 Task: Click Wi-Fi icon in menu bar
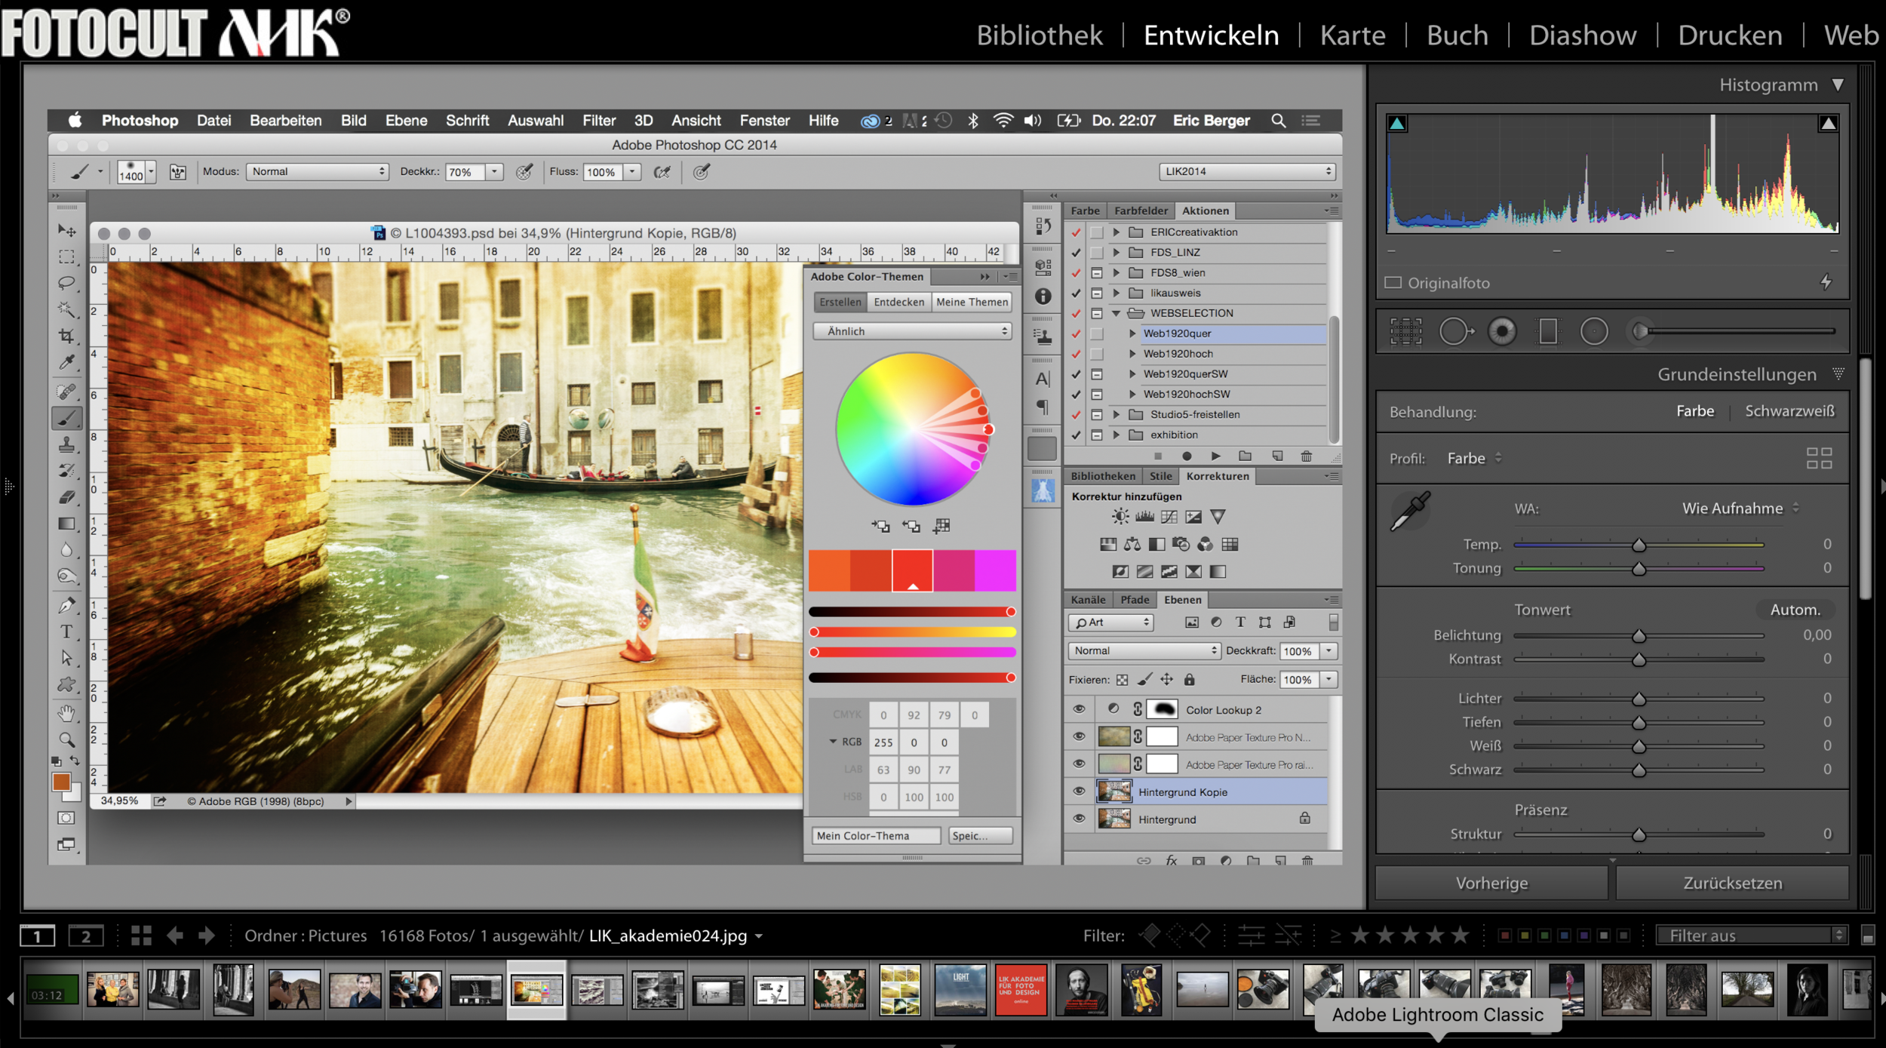1003,121
